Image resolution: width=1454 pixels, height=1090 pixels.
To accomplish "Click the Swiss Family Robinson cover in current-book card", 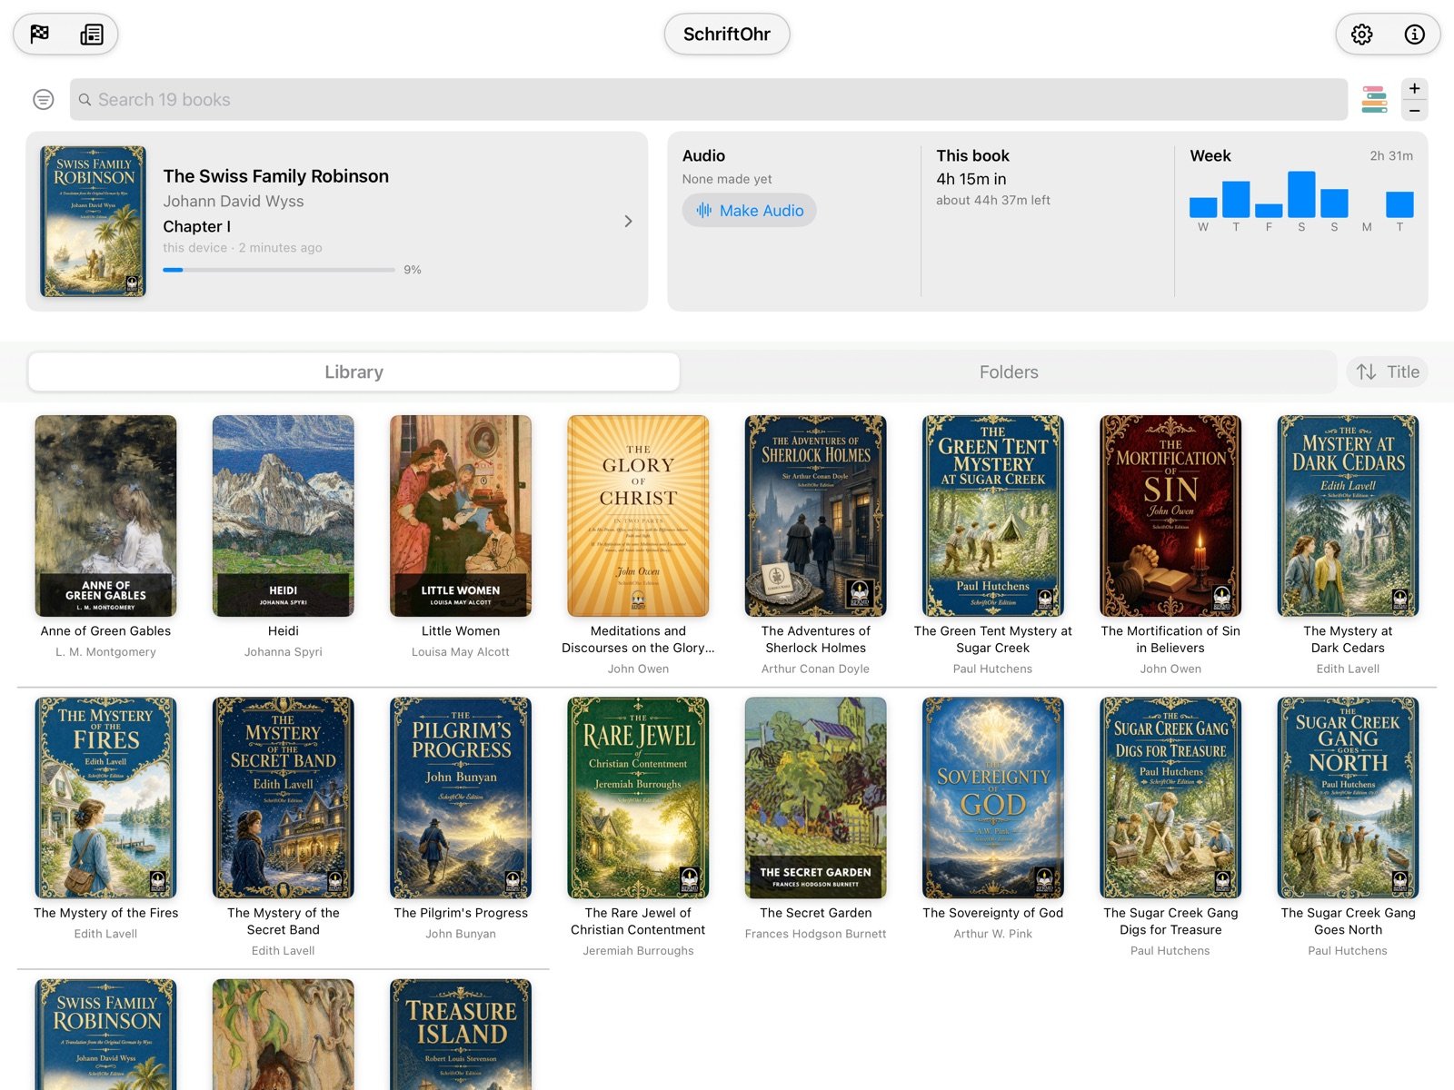I will [93, 222].
